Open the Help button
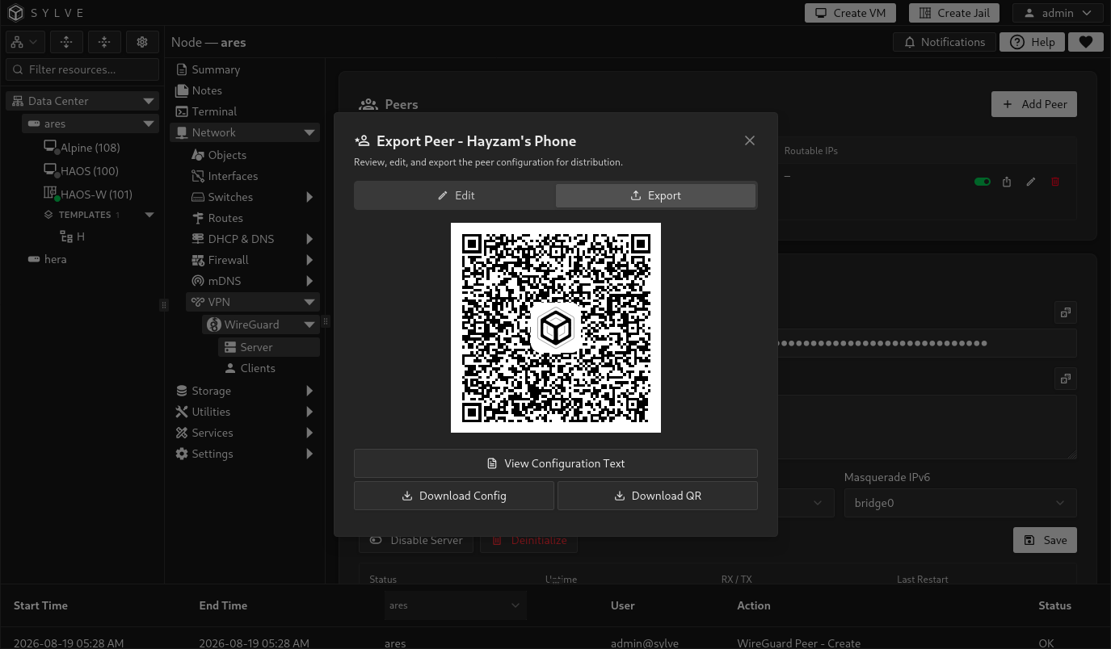This screenshot has width=1111, height=649. pyautogui.click(x=1032, y=42)
